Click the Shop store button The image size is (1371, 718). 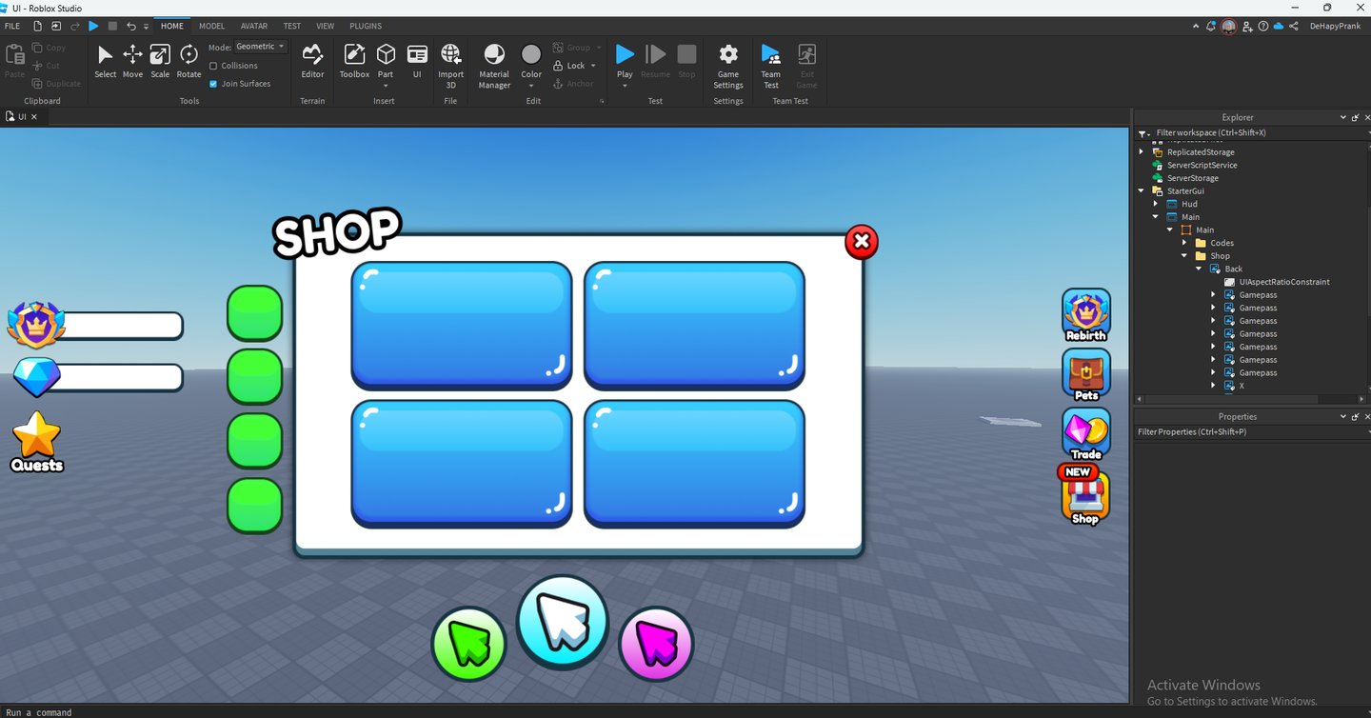(1086, 497)
